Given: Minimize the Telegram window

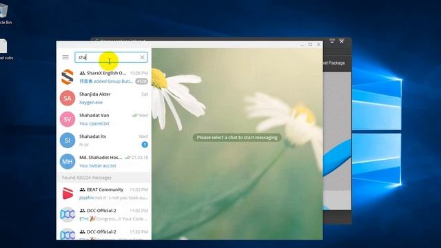Looking at the screenshot, I should pos(302,45).
